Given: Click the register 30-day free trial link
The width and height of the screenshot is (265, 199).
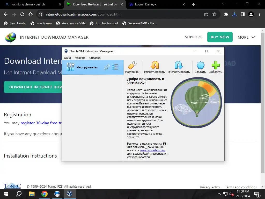Looking at the screenshot, I should pyautogui.click(x=41, y=123).
